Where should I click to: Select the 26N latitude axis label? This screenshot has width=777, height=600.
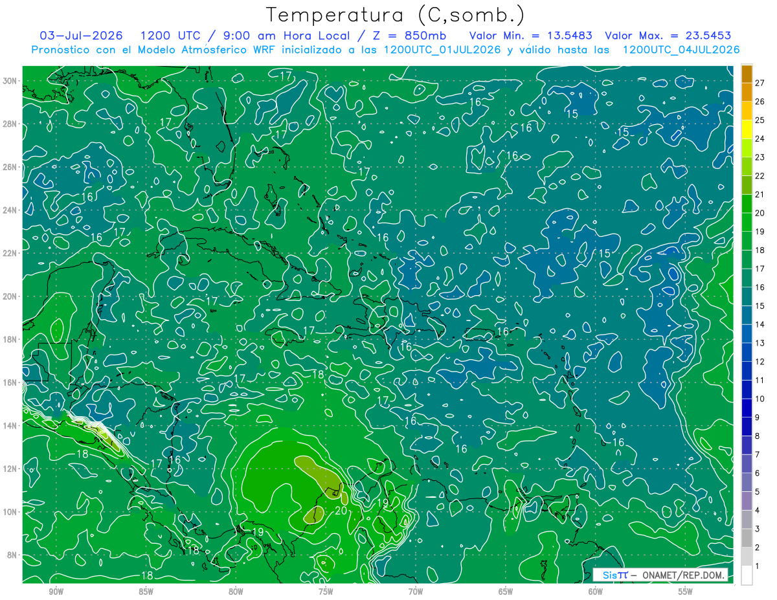click(11, 167)
